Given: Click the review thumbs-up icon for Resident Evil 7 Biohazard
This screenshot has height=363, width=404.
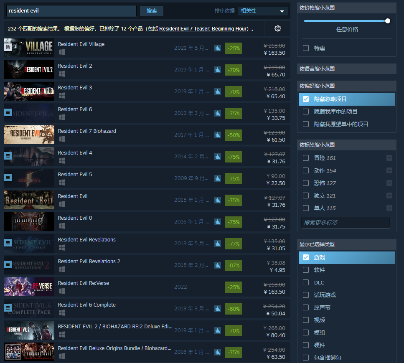Looking at the screenshot, I should [218, 135].
